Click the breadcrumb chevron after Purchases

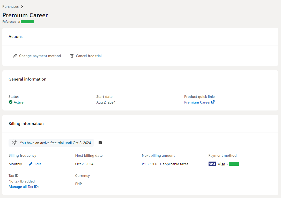(22, 6)
